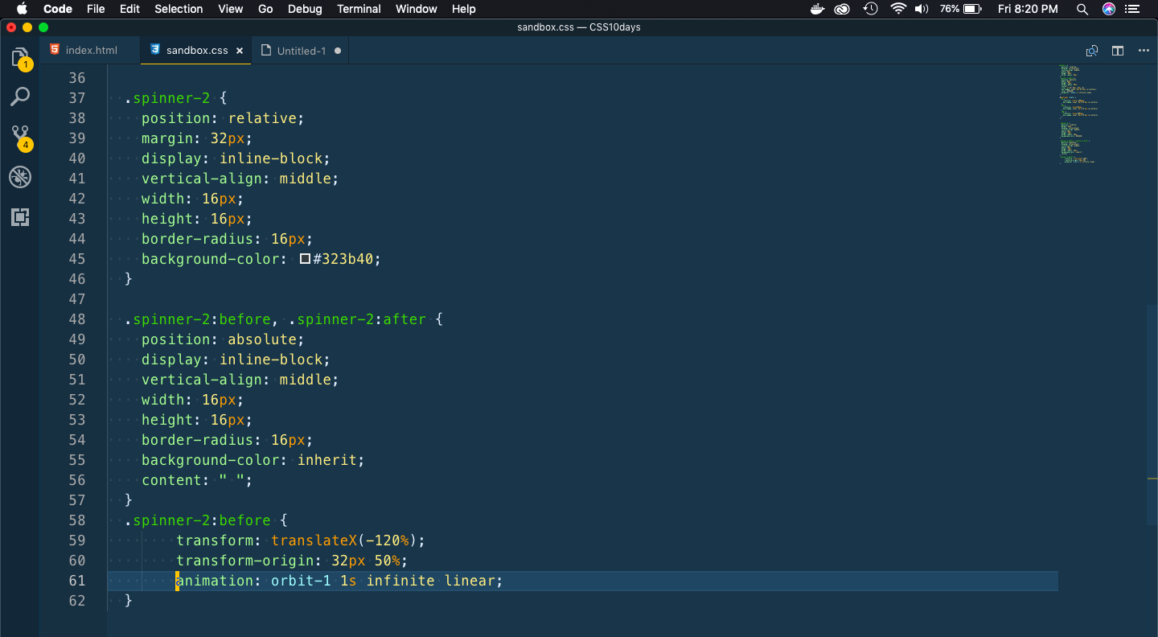Click '.spinner-2:before, .spinner-2:after {' selector
Screen dimensions: 1158x637
pyautogui.click(x=284, y=319)
